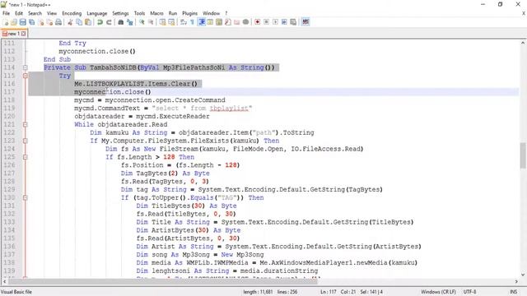Zoom in using the toolbar magnifier icon
527x296 pixels.
(x=142, y=22)
